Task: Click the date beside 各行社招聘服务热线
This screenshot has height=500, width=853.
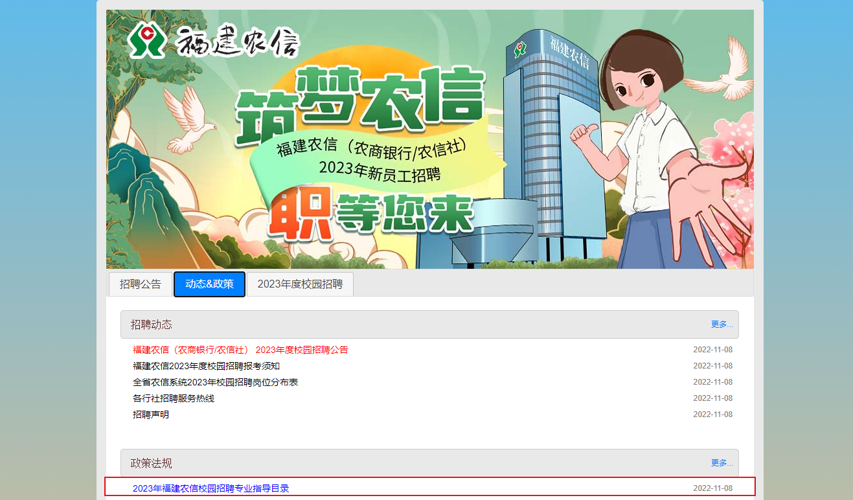Action: pos(713,398)
